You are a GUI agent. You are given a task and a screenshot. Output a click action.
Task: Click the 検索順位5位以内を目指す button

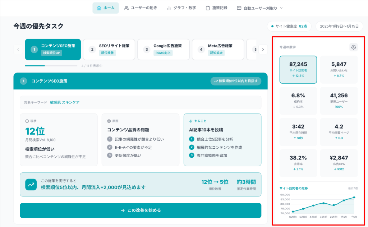click(236, 81)
